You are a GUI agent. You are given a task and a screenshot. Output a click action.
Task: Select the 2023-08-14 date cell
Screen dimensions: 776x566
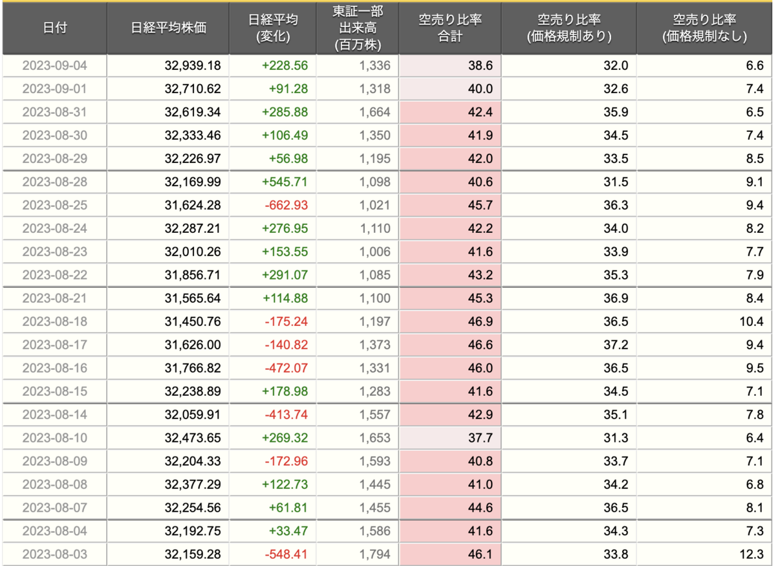pyautogui.click(x=54, y=415)
